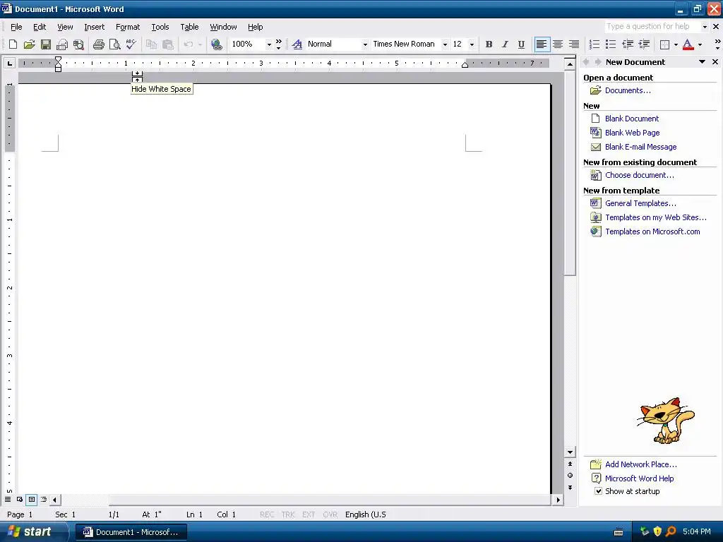Click in Type a question for help box
Viewport: 723px width, 542px height.
tap(652, 27)
